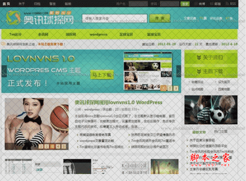This screenshot has height=181, width=246.
Task: Click the wordpress category link under article title
Action: point(92,109)
